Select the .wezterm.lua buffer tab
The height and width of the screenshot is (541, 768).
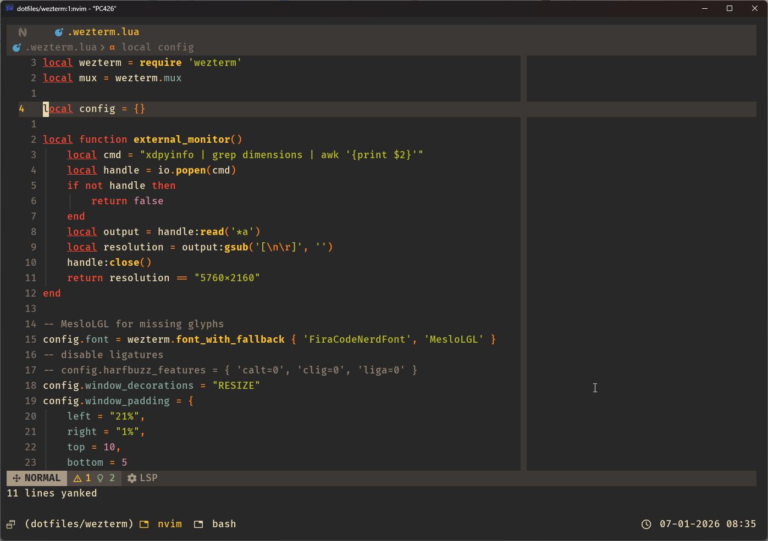tap(97, 32)
